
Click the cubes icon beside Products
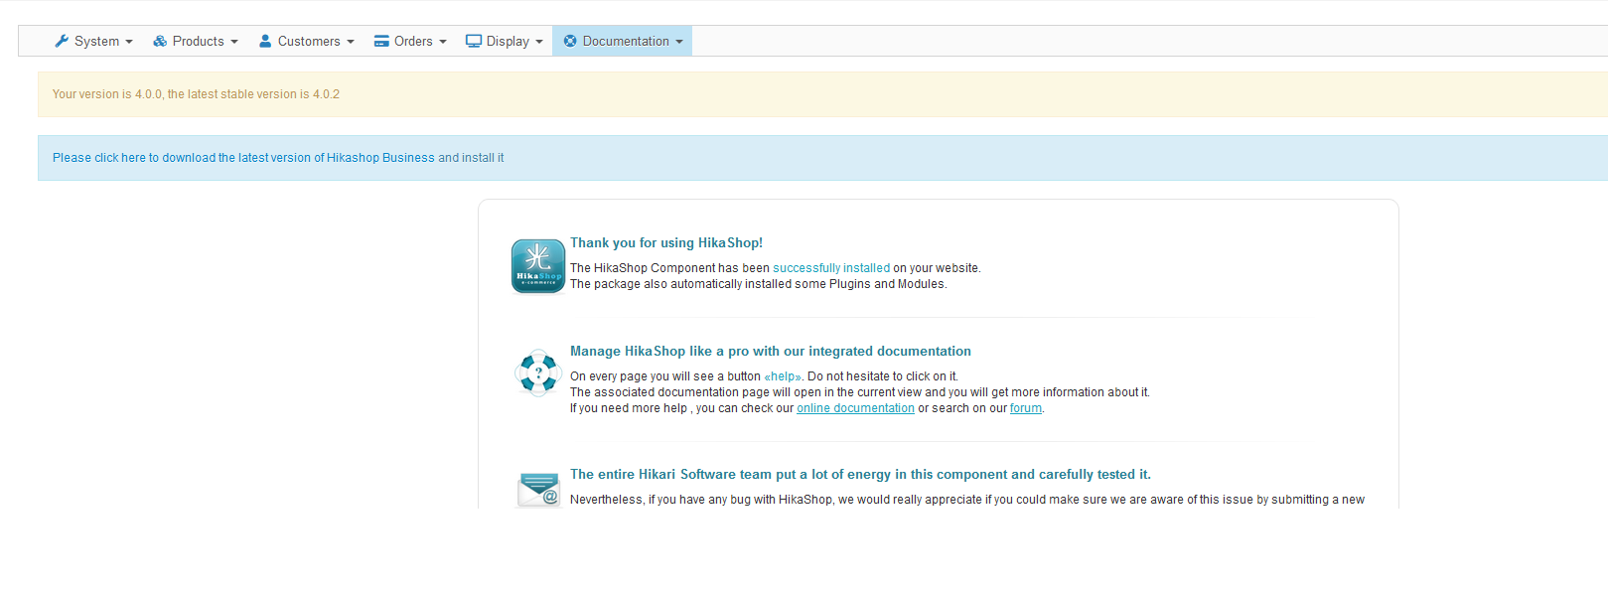[160, 41]
